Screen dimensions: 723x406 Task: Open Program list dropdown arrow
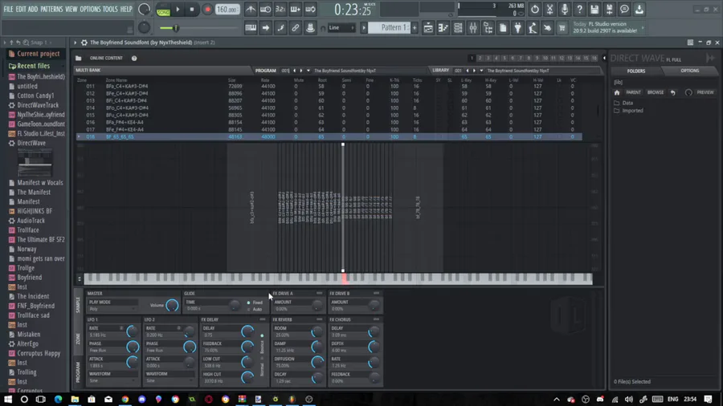[308, 71]
